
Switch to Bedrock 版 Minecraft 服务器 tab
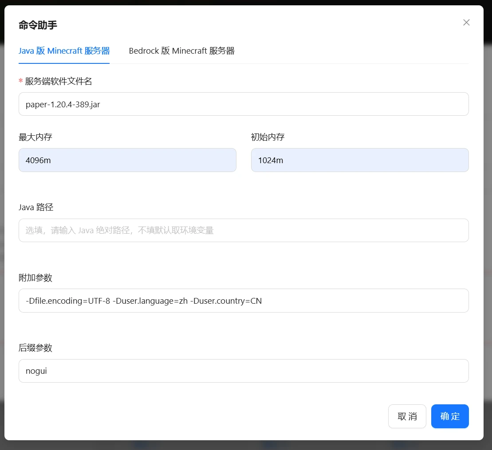[x=182, y=51]
